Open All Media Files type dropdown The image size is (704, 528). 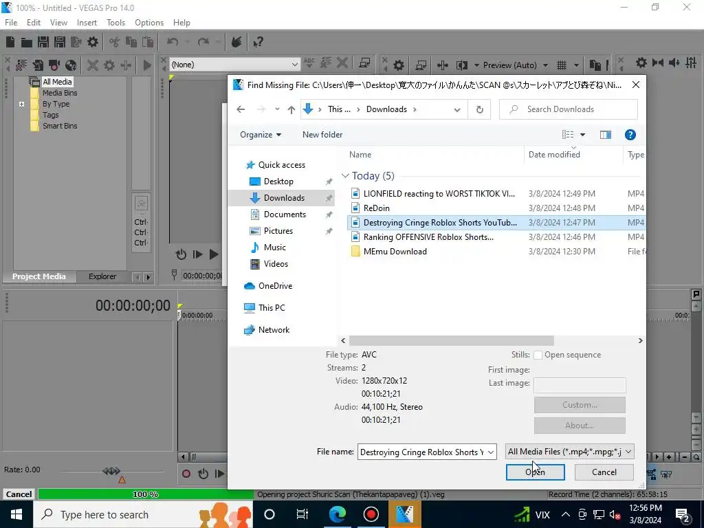(x=570, y=452)
